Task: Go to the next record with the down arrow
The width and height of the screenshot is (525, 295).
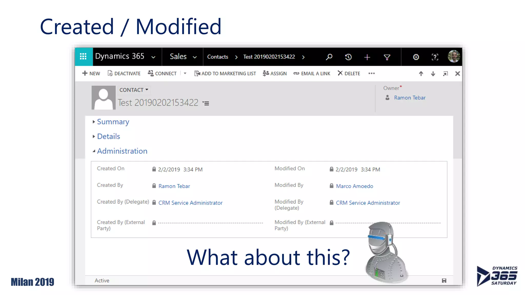Action: pyautogui.click(x=433, y=74)
